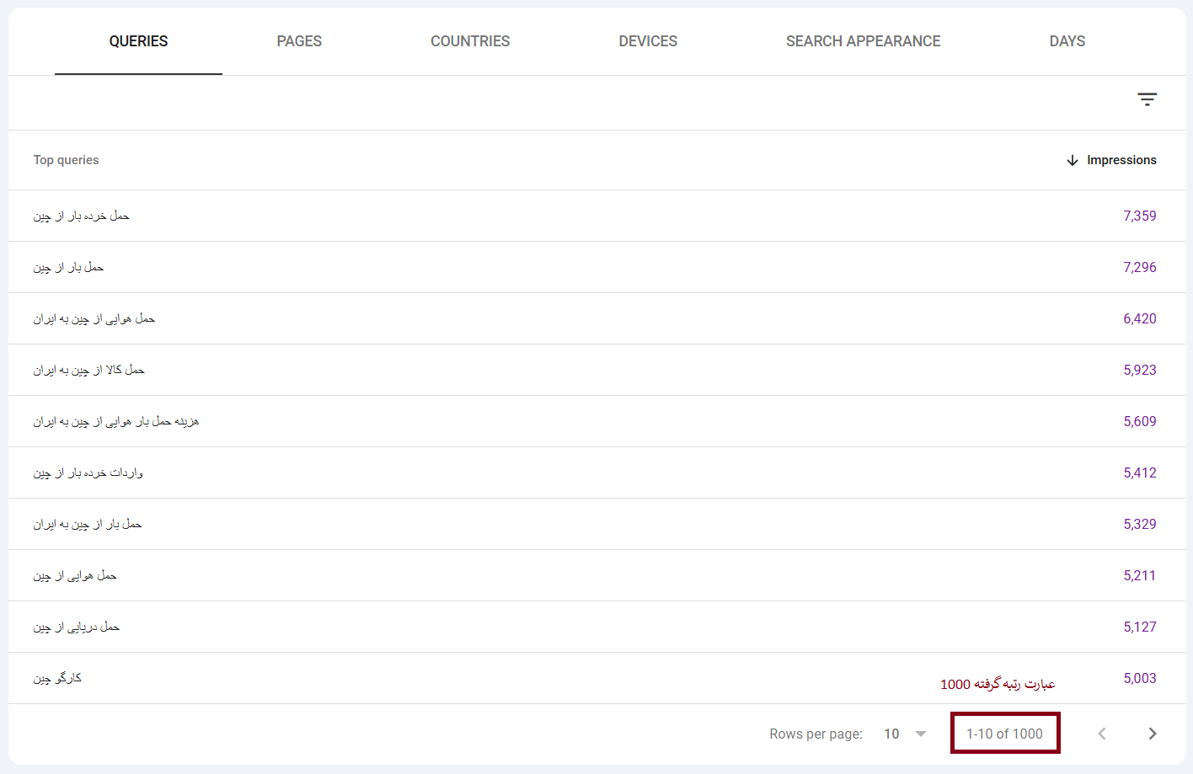The image size is (1193, 774).
Task: Expand the rows per page dropdown arrow
Action: click(x=921, y=734)
